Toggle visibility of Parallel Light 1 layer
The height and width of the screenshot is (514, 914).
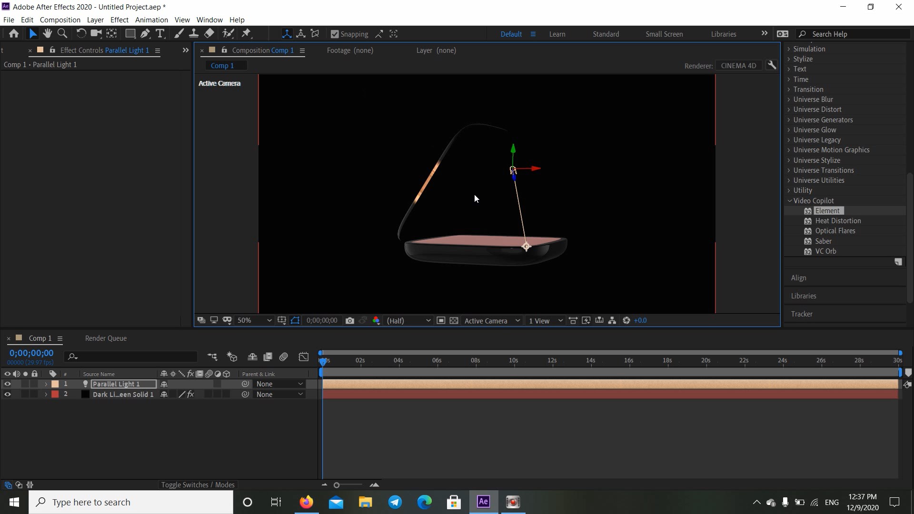click(7, 384)
